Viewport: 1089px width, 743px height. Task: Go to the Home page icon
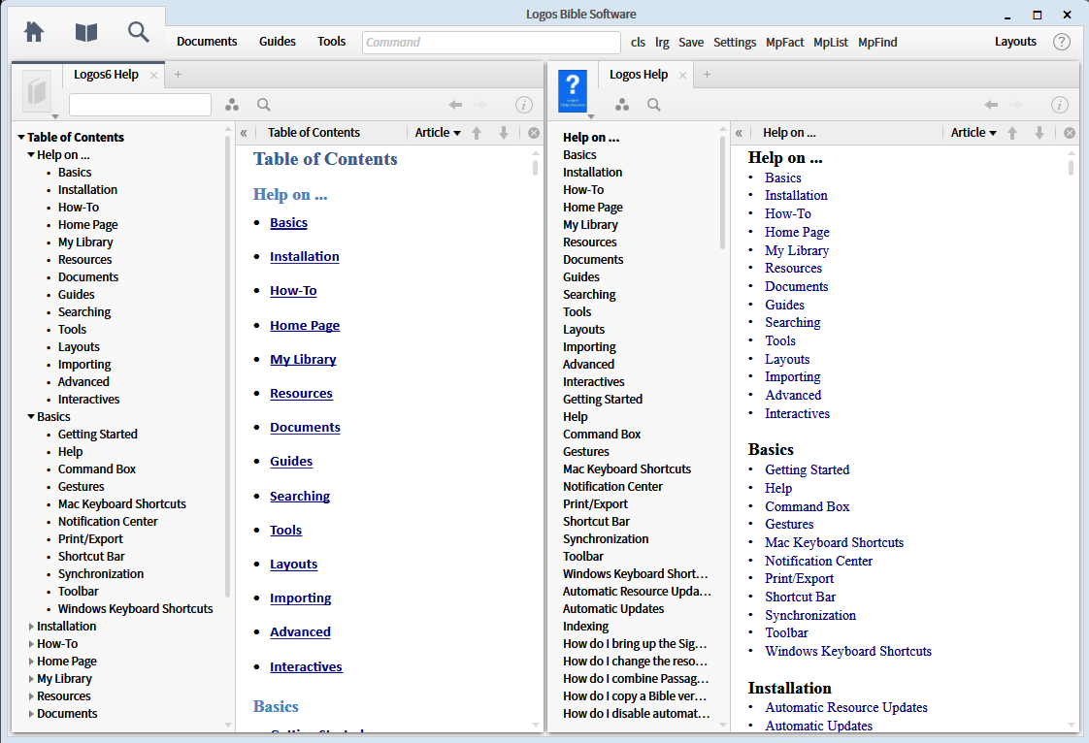(33, 32)
